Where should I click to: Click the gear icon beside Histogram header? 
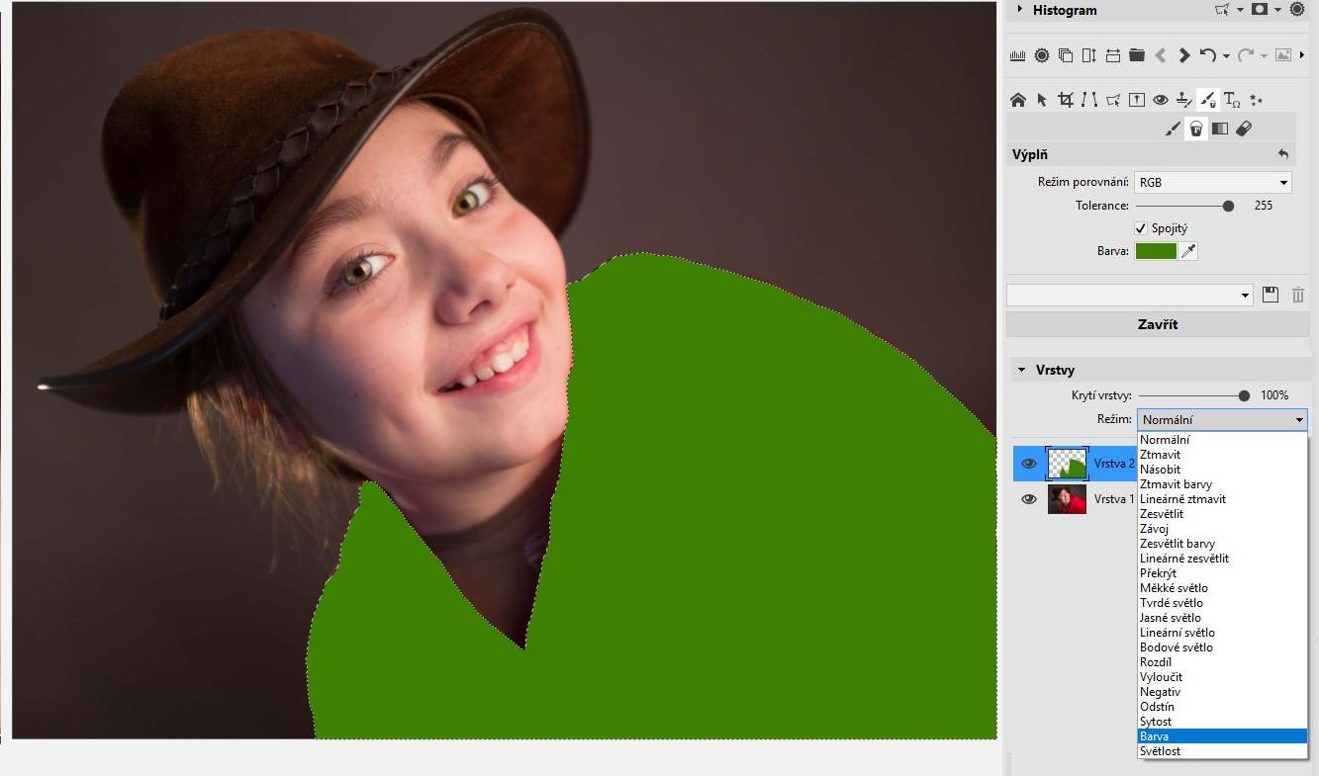[1297, 9]
